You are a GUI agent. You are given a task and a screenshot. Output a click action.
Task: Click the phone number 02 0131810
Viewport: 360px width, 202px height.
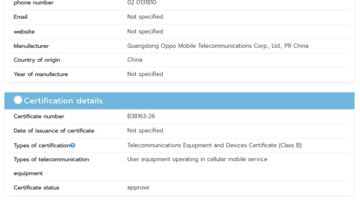pos(143,3)
